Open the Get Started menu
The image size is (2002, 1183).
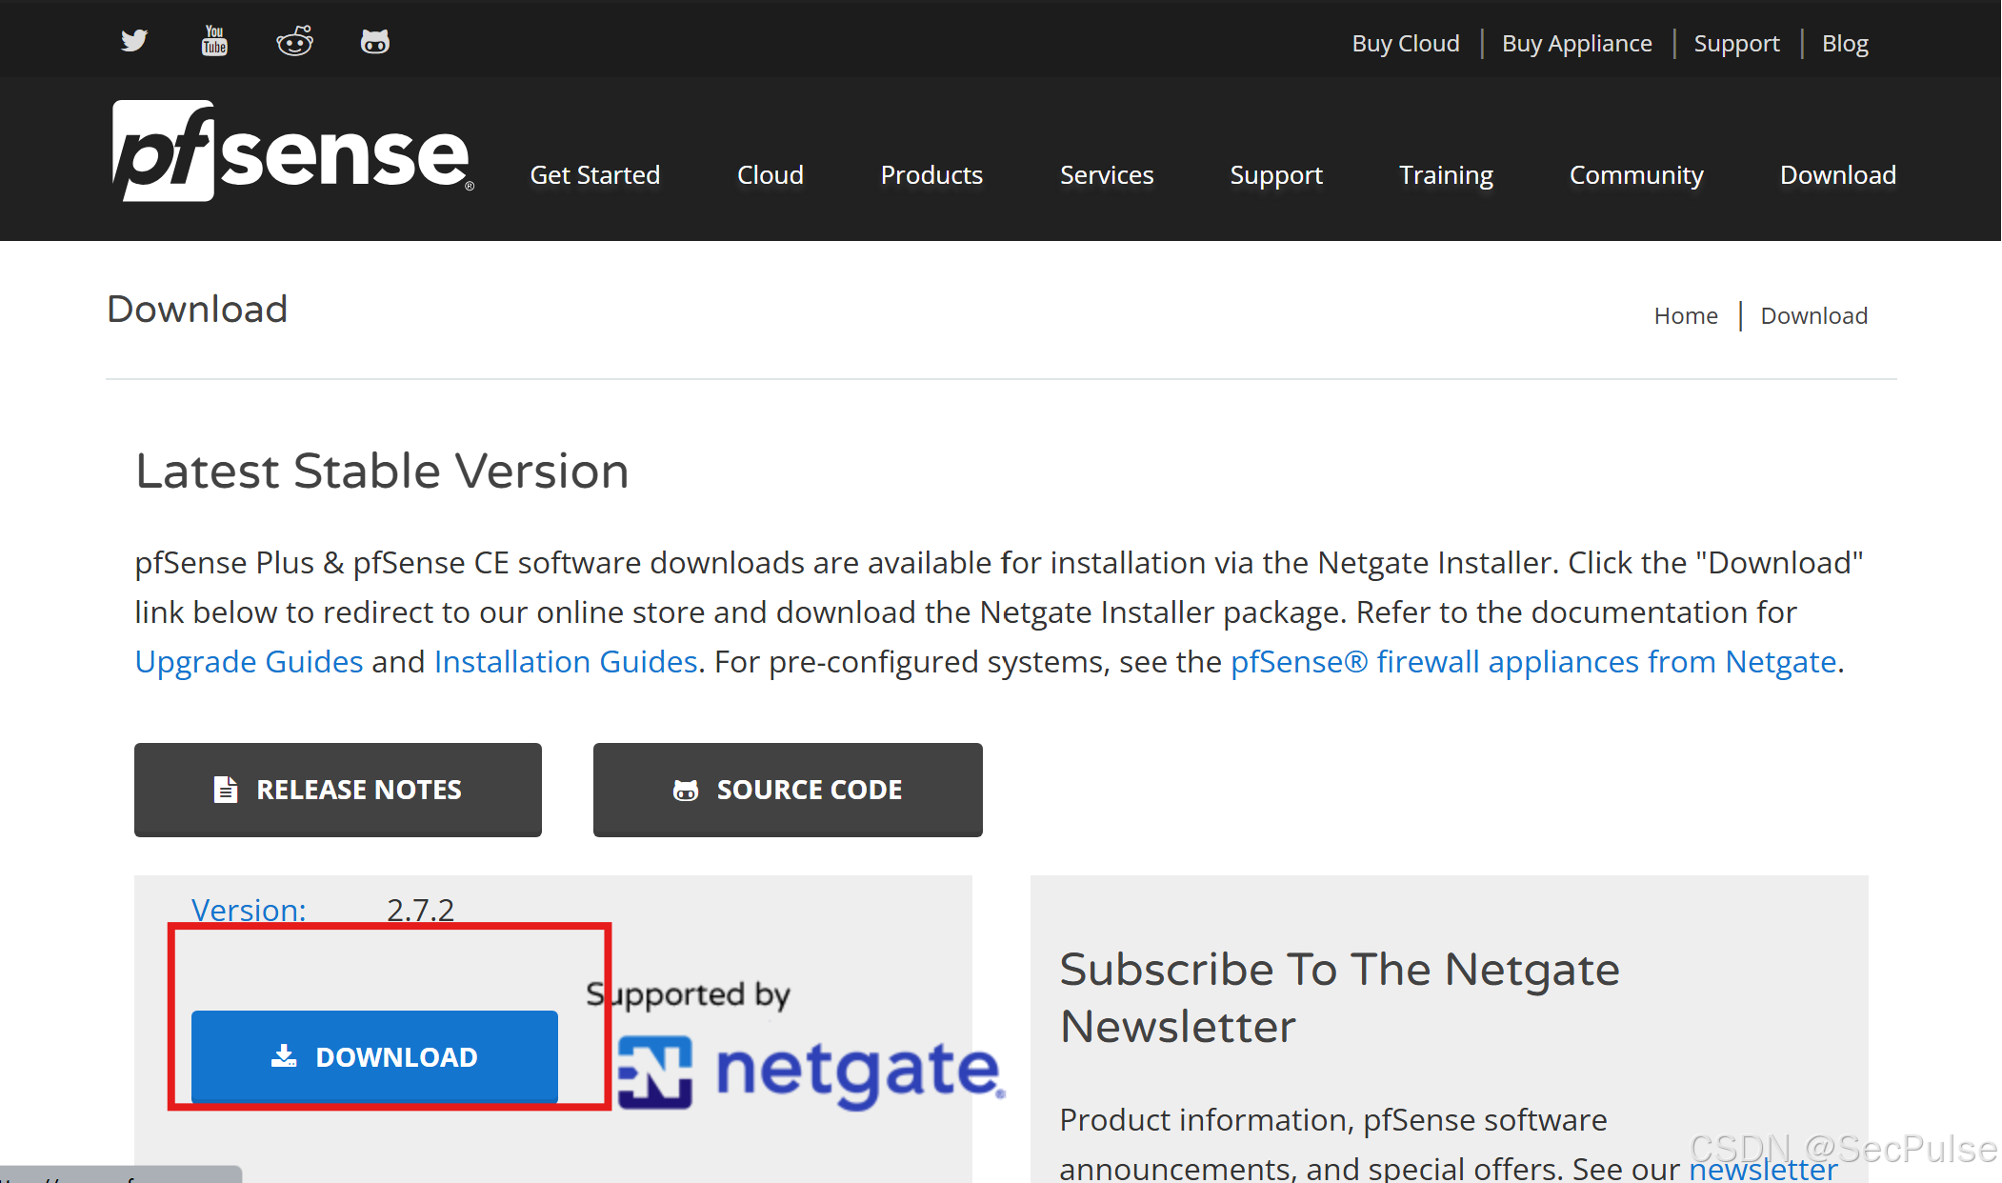(594, 175)
